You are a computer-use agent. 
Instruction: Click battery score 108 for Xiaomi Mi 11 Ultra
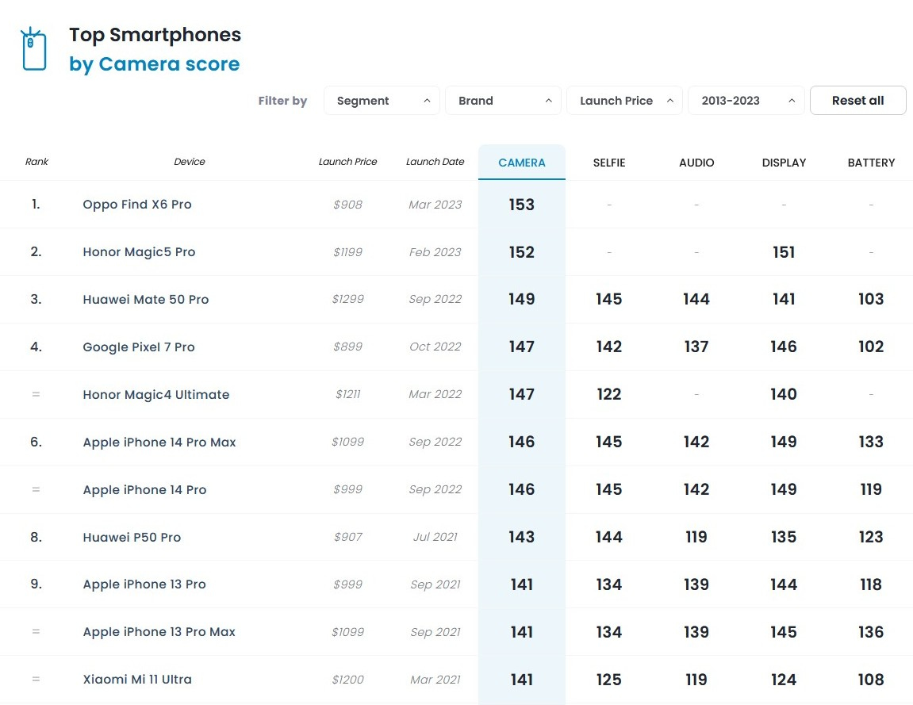click(x=871, y=680)
